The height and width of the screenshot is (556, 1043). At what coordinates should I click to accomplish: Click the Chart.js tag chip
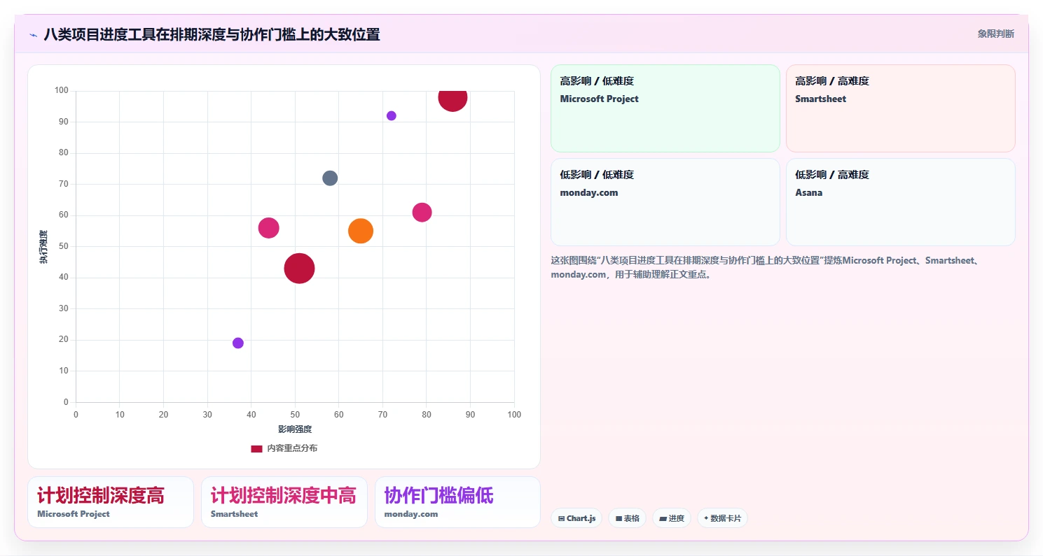click(x=576, y=518)
